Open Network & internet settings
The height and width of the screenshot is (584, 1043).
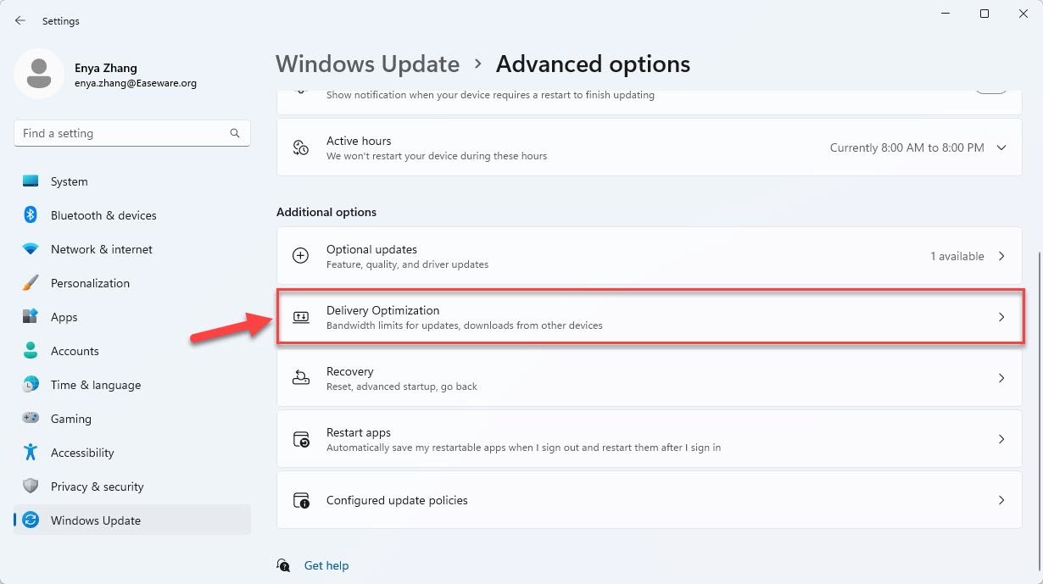(x=132, y=249)
